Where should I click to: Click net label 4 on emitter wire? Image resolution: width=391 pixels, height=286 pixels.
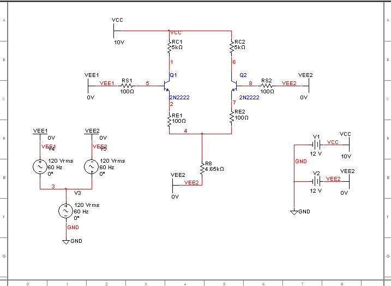[x=185, y=131]
